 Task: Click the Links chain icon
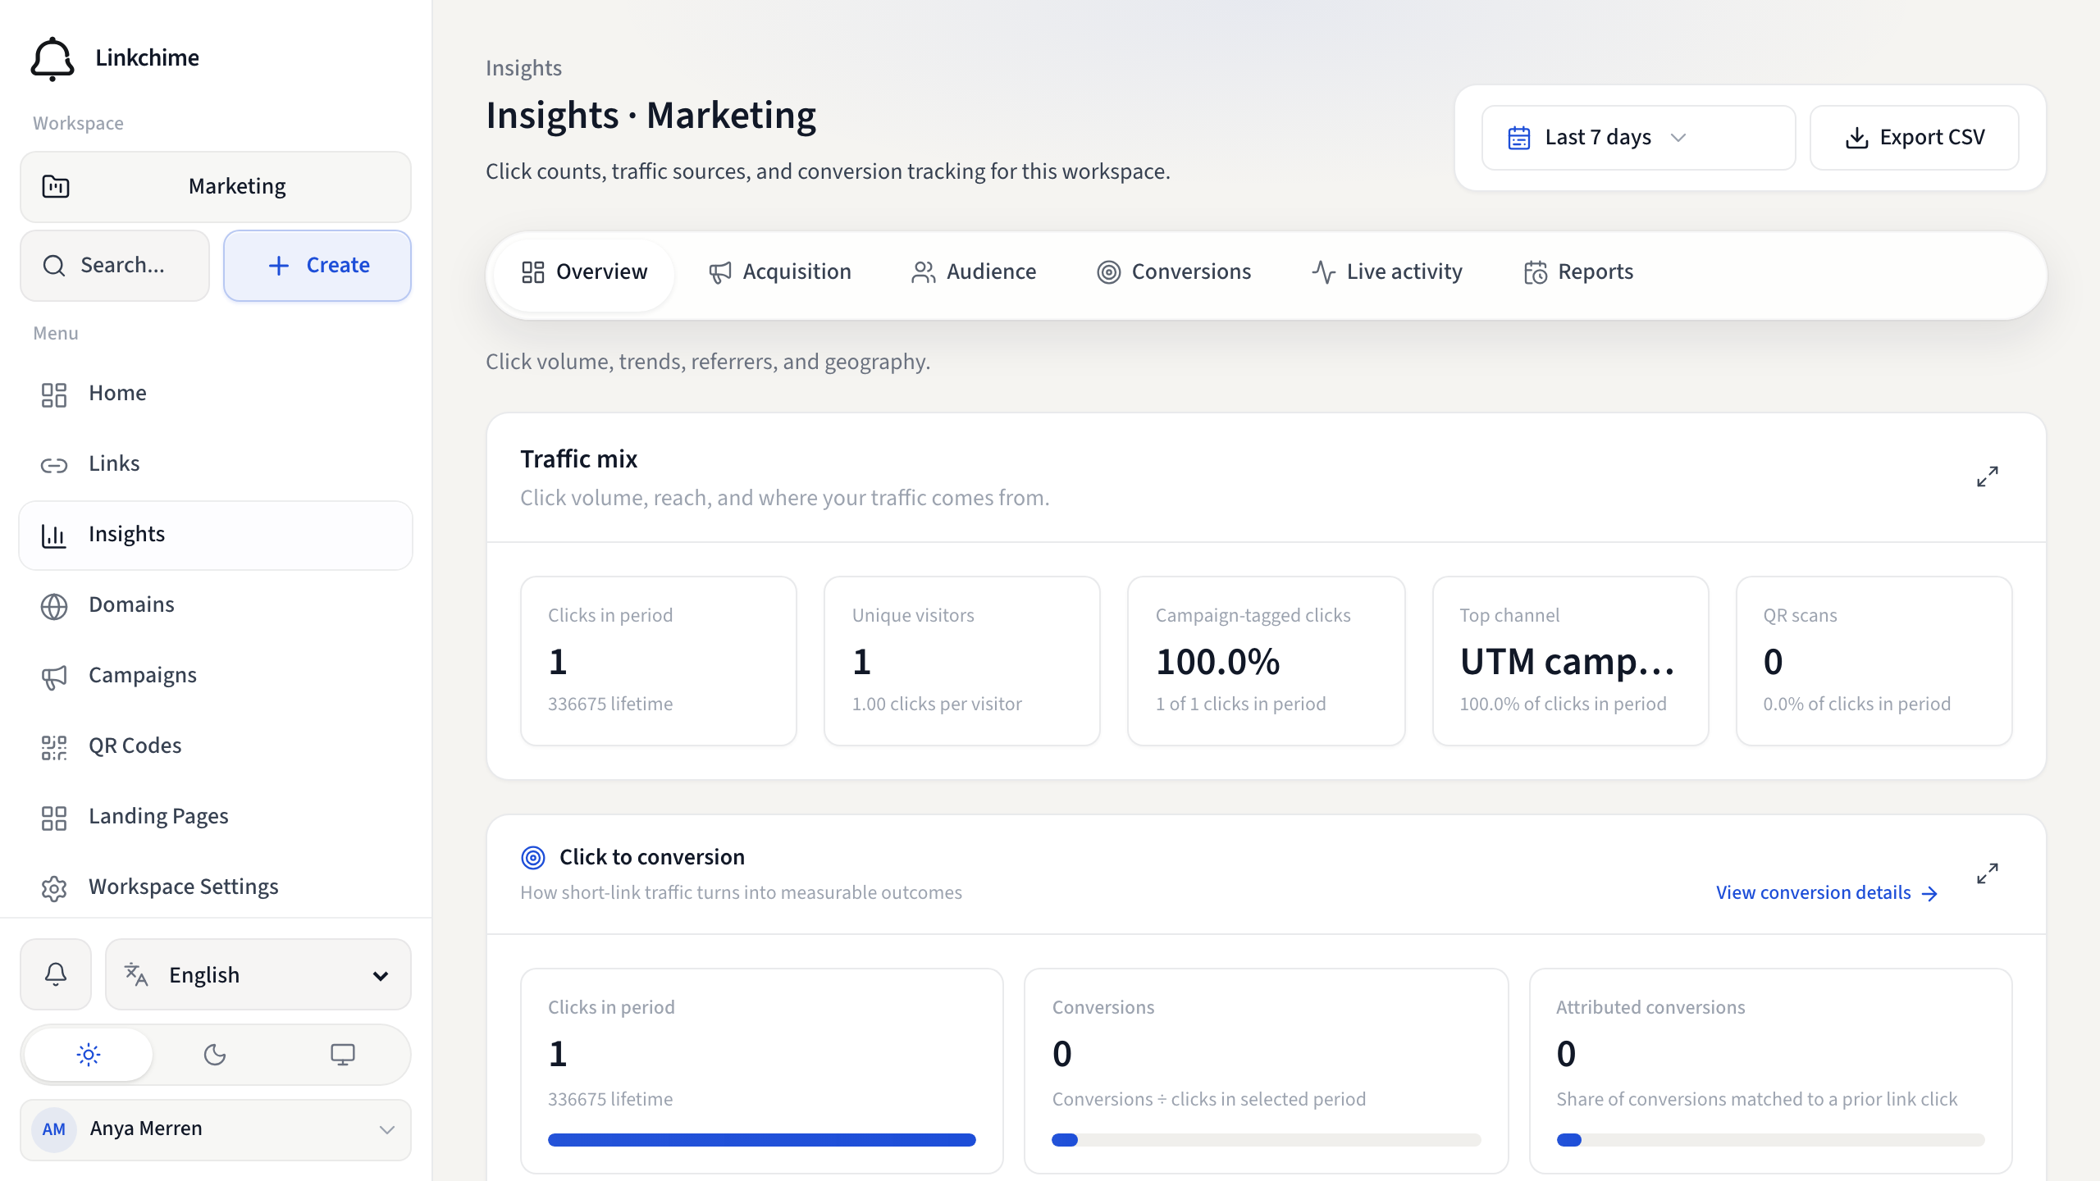click(x=54, y=465)
